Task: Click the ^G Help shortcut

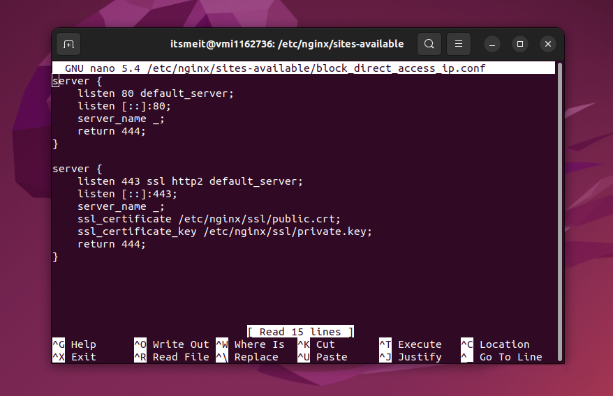Action: (75, 344)
